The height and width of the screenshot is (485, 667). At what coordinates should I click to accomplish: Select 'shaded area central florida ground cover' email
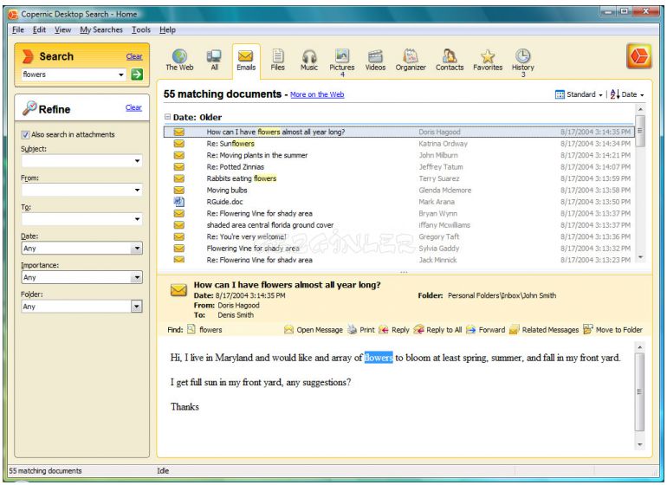click(398, 225)
